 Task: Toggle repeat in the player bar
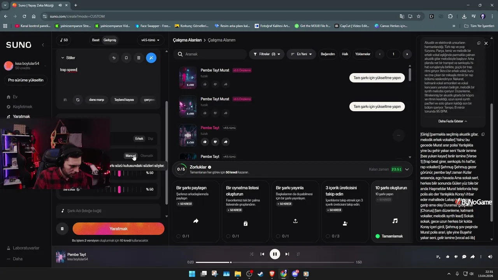point(298,254)
